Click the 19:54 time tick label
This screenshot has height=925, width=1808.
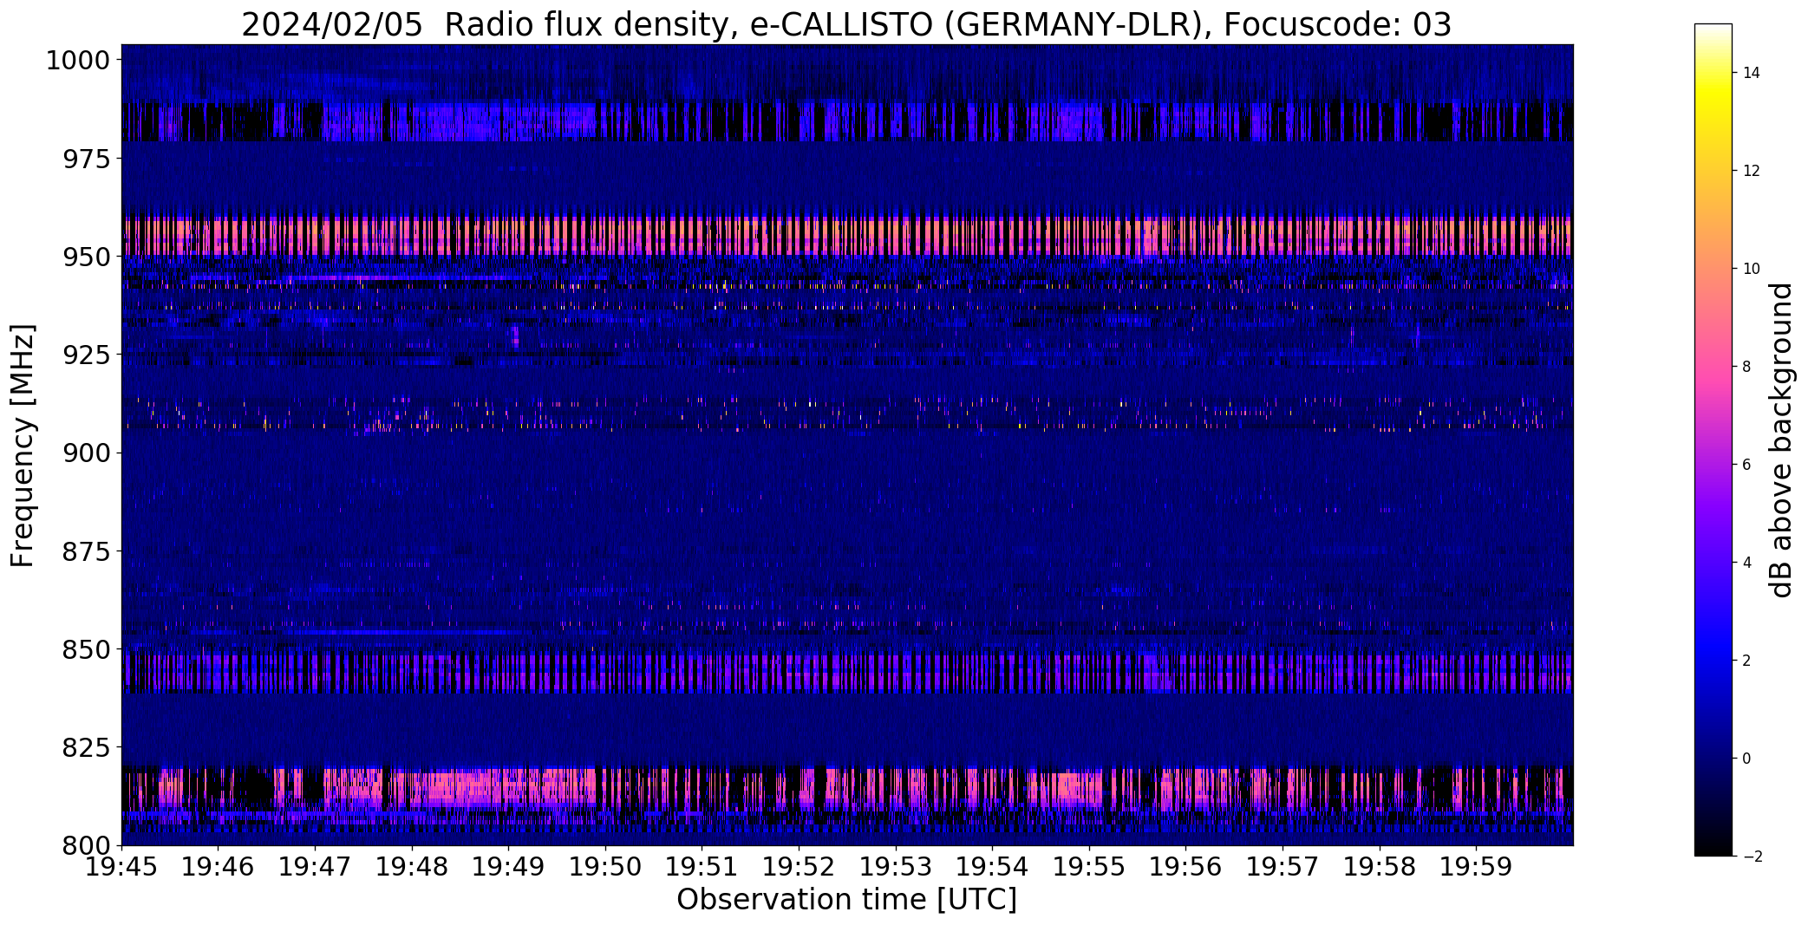click(x=992, y=866)
